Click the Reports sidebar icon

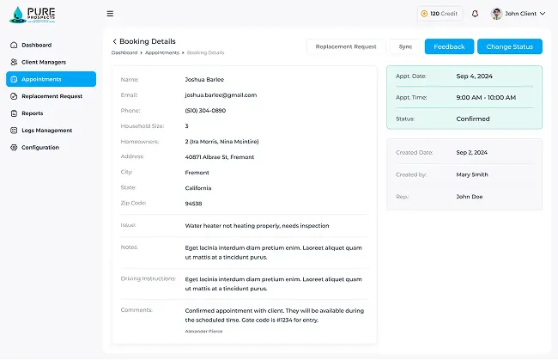pos(14,113)
